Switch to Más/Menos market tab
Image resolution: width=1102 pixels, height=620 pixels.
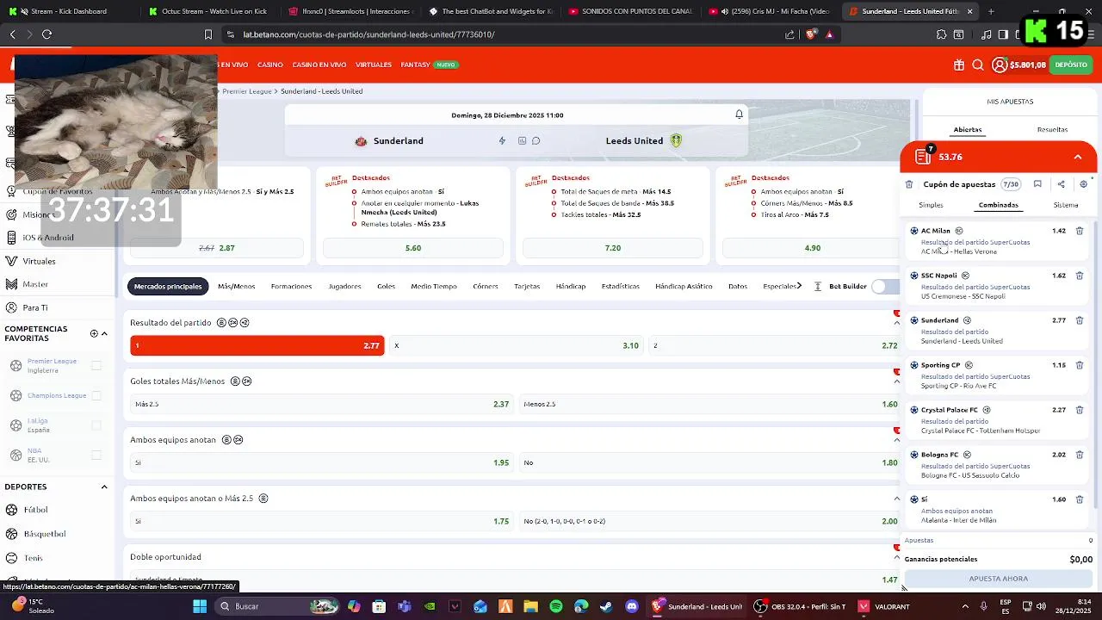point(236,286)
